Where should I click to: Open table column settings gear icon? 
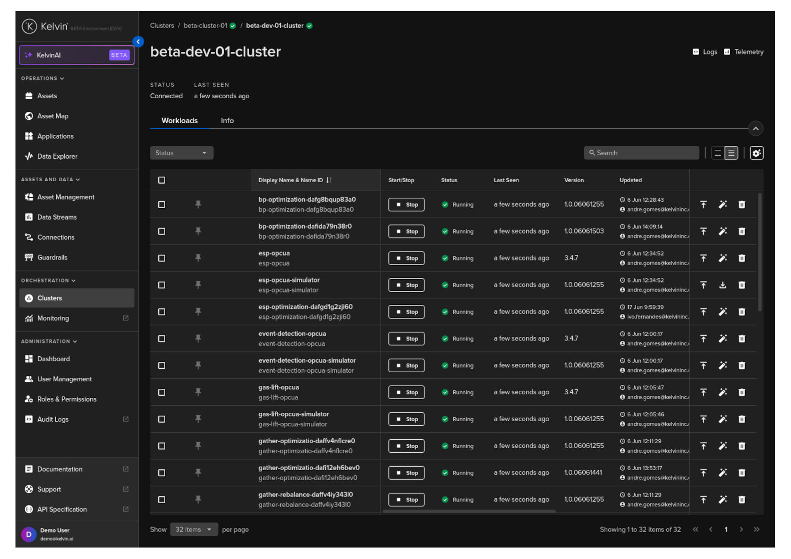pos(756,153)
